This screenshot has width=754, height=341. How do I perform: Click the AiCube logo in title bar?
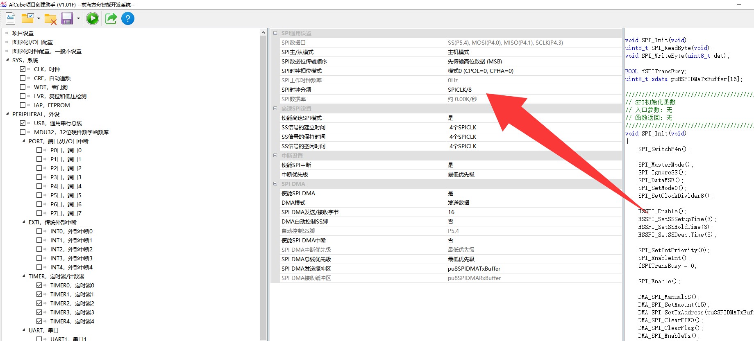4,5
